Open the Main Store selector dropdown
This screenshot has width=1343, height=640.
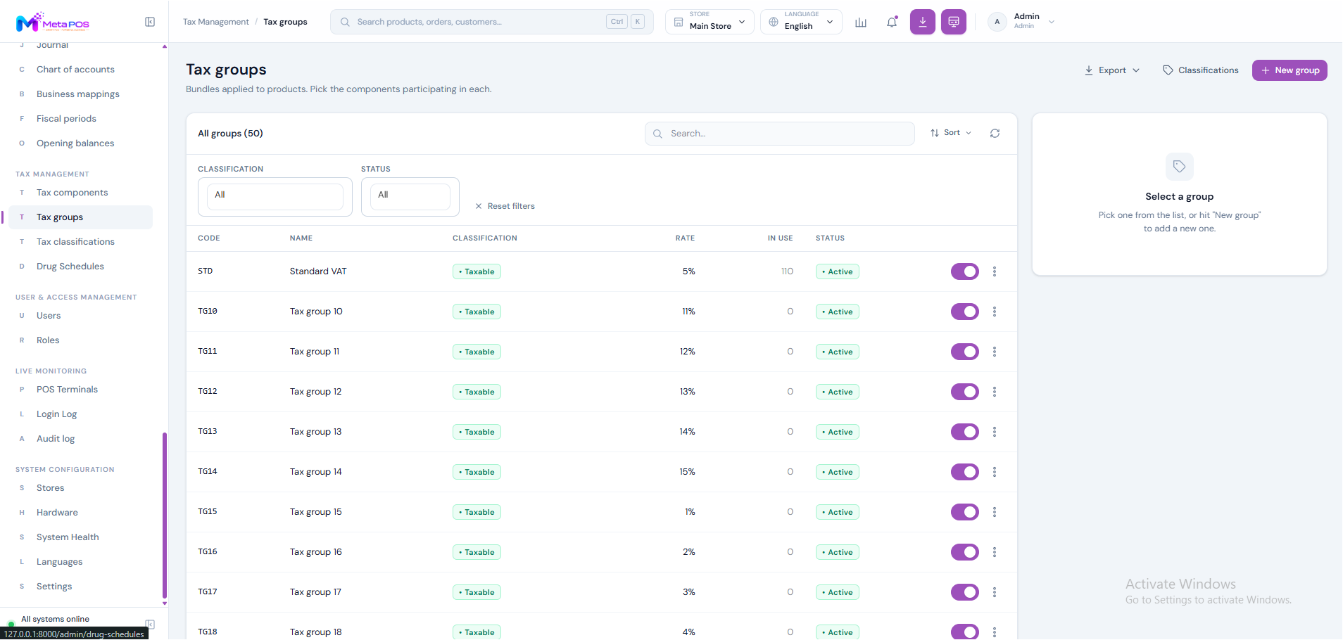point(710,22)
